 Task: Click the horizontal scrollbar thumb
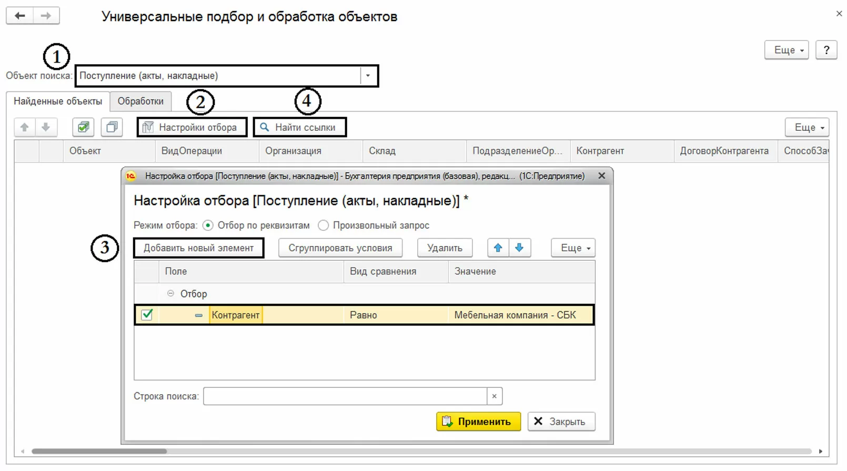99,451
